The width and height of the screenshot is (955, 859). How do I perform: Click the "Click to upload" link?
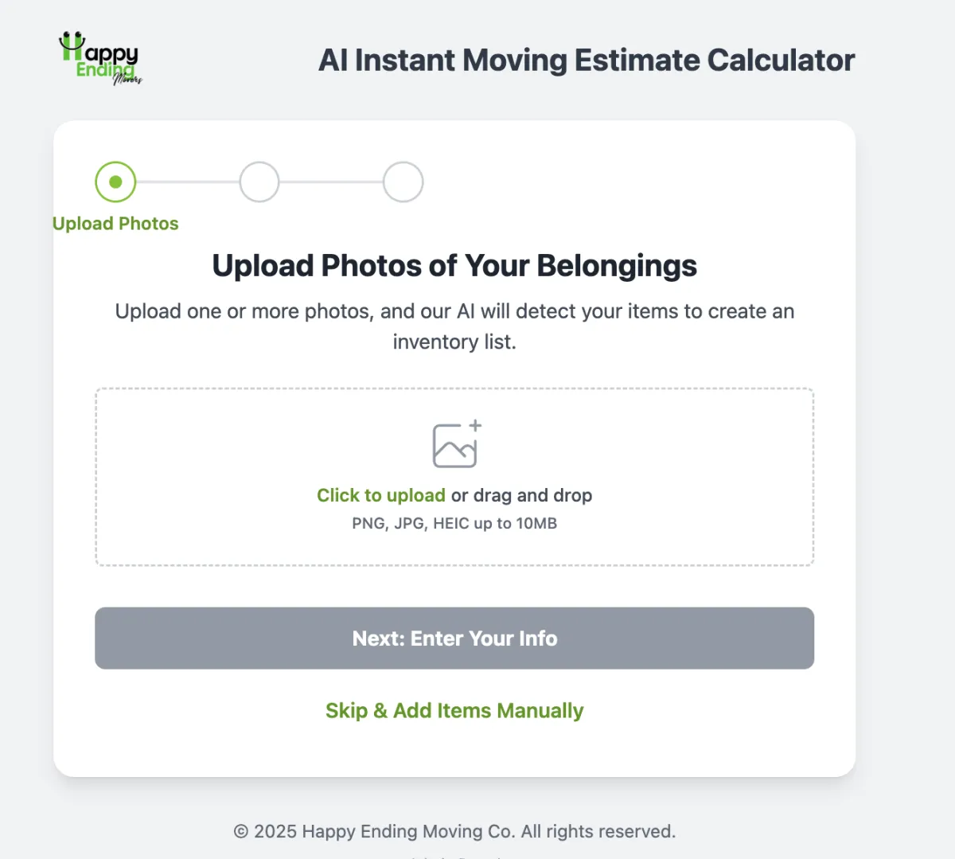tap(381, 495)
